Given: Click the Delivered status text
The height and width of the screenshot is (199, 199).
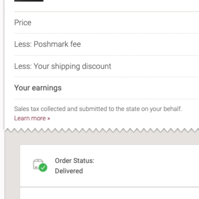Looking at the screenshot, I should click(x=69, y=171).
